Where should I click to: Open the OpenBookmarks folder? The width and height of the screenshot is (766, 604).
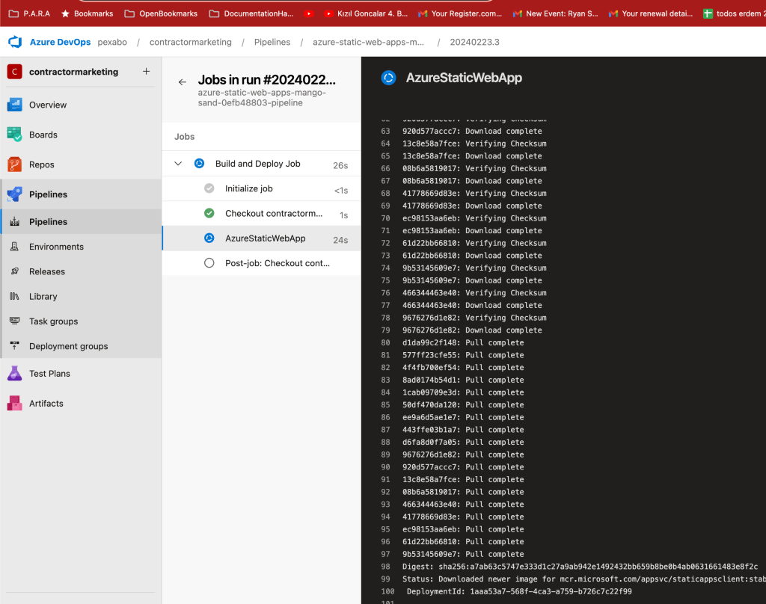click(x=162, y=13)
